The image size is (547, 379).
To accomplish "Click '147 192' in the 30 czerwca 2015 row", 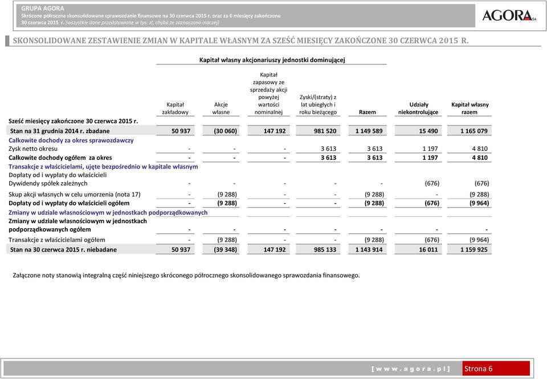I will pyautogui.click(x=275, y=249).
